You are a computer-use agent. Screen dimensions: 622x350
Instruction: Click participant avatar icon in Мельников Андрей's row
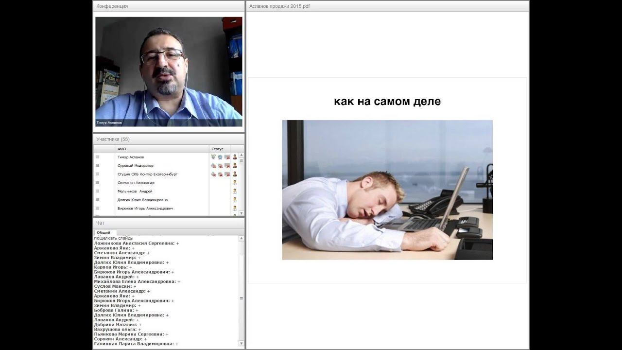pyautogui.click(x=235, y=191)
